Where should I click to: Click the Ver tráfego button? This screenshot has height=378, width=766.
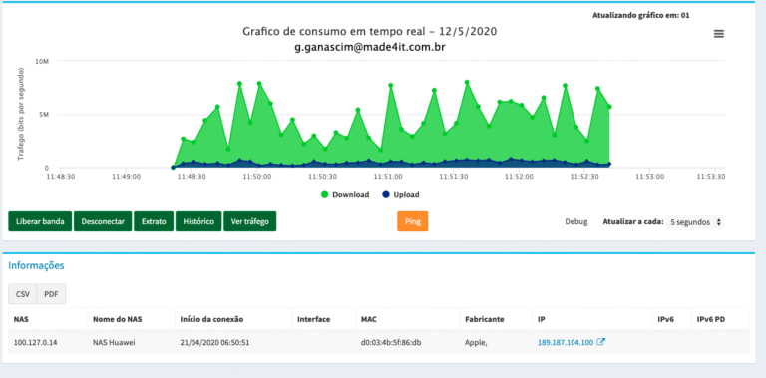click(x=250, y=221)
